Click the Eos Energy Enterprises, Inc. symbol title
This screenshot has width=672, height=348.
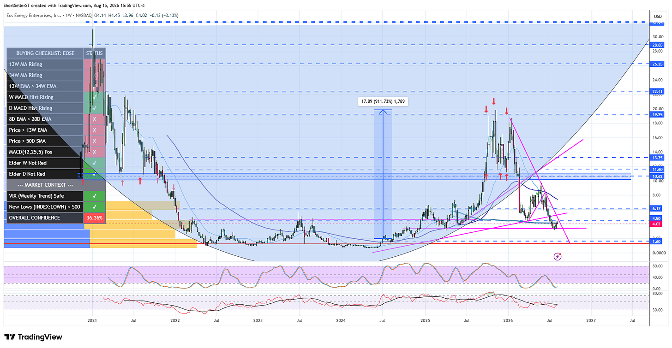pos(35,17)
